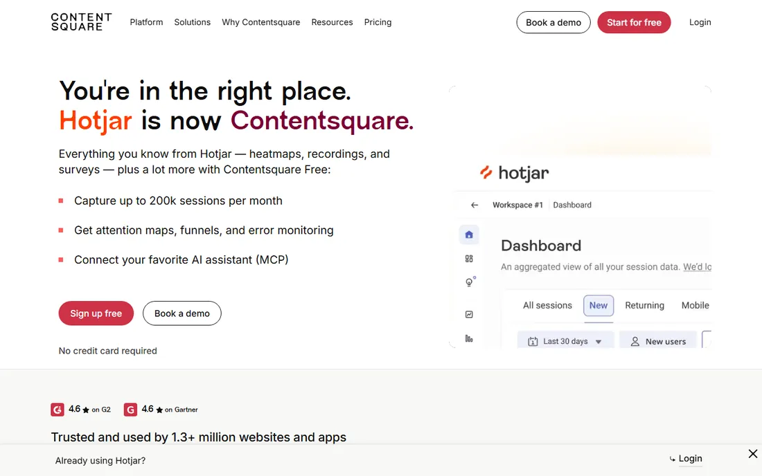Viewport: 762px width, 476px height.
Task: Click the Start for free button
Action: point(634,22)
